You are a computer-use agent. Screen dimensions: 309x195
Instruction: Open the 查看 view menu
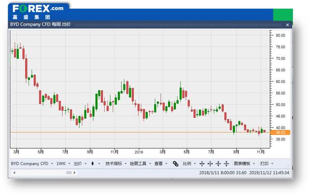(x=161, y=164)
